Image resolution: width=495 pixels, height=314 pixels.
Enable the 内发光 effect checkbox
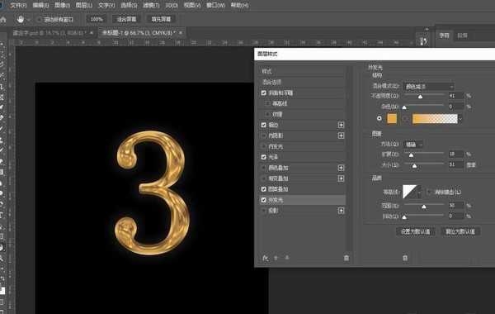pos(264,146)
